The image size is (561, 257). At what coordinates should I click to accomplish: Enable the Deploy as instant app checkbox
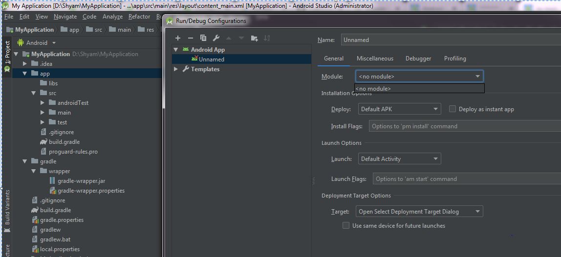click(453, 109)
